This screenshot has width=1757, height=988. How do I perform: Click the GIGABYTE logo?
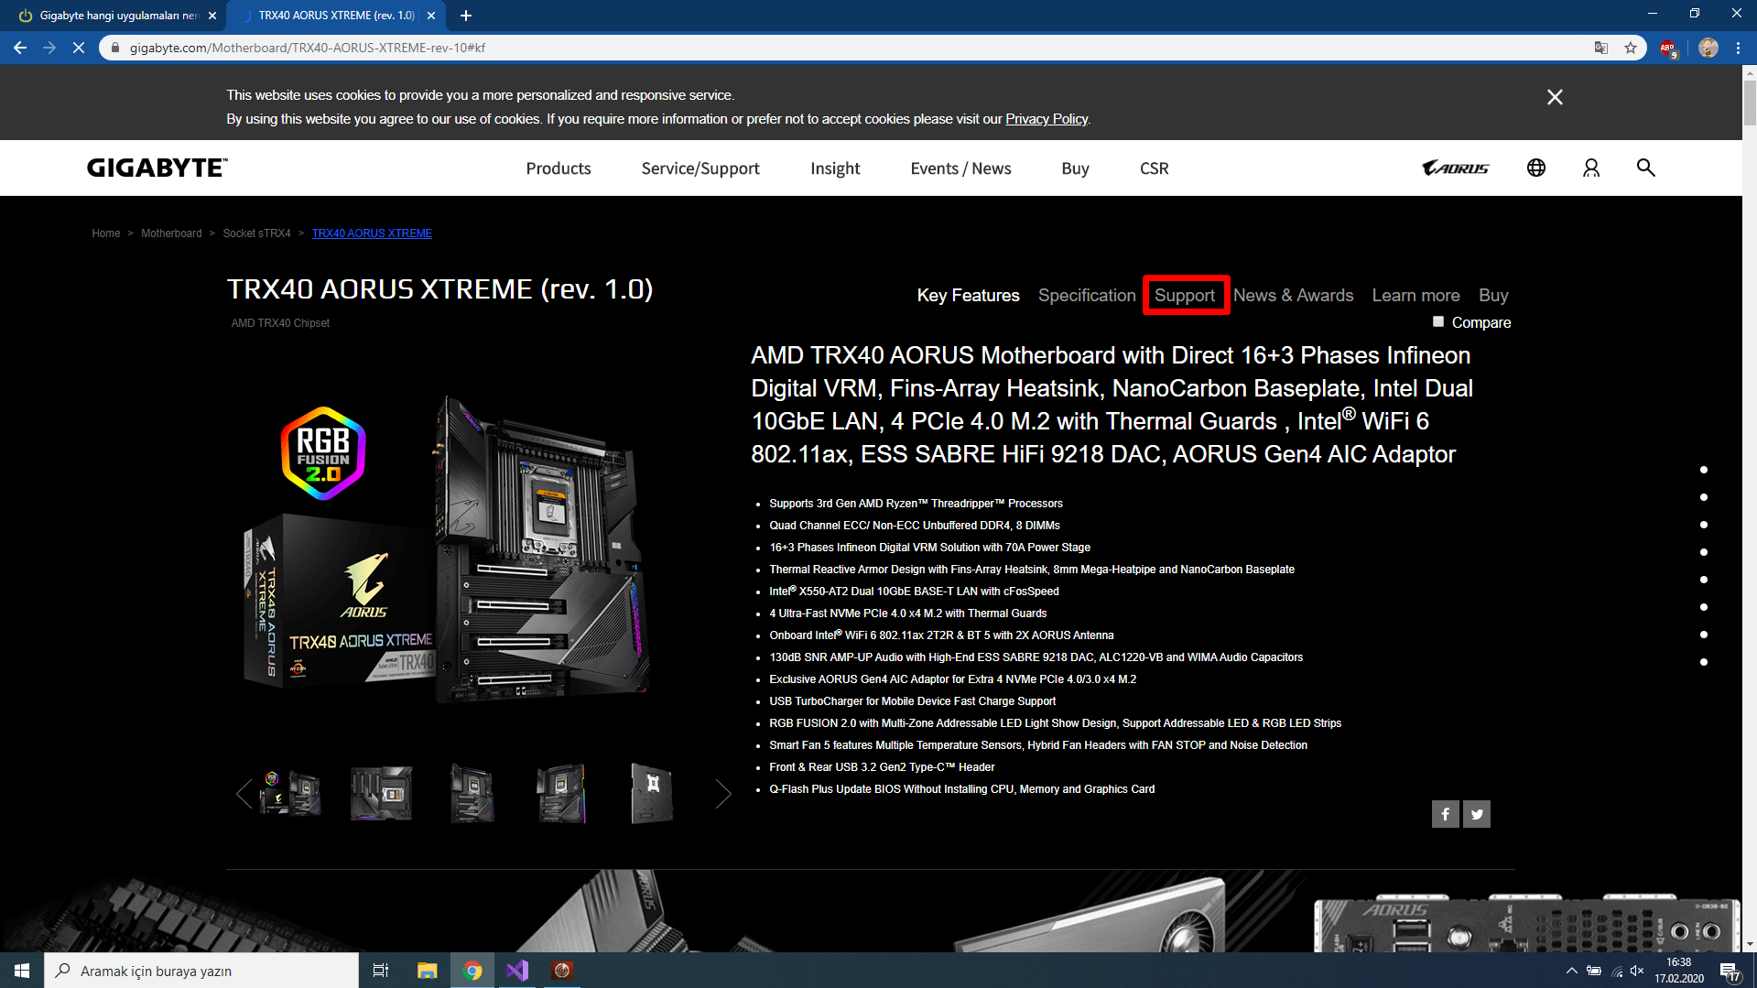click(x=157, y=168)
